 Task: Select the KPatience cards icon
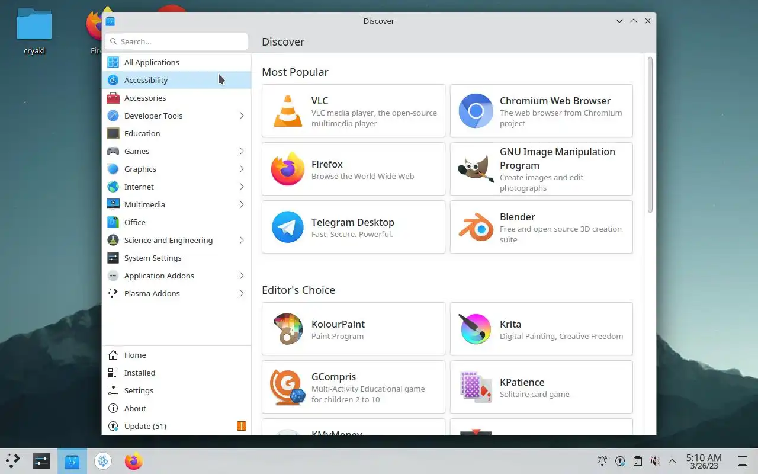point(476,387)
